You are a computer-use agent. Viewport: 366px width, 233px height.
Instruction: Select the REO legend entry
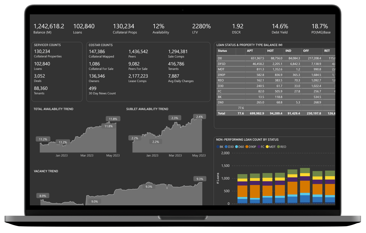click(278, 147)
